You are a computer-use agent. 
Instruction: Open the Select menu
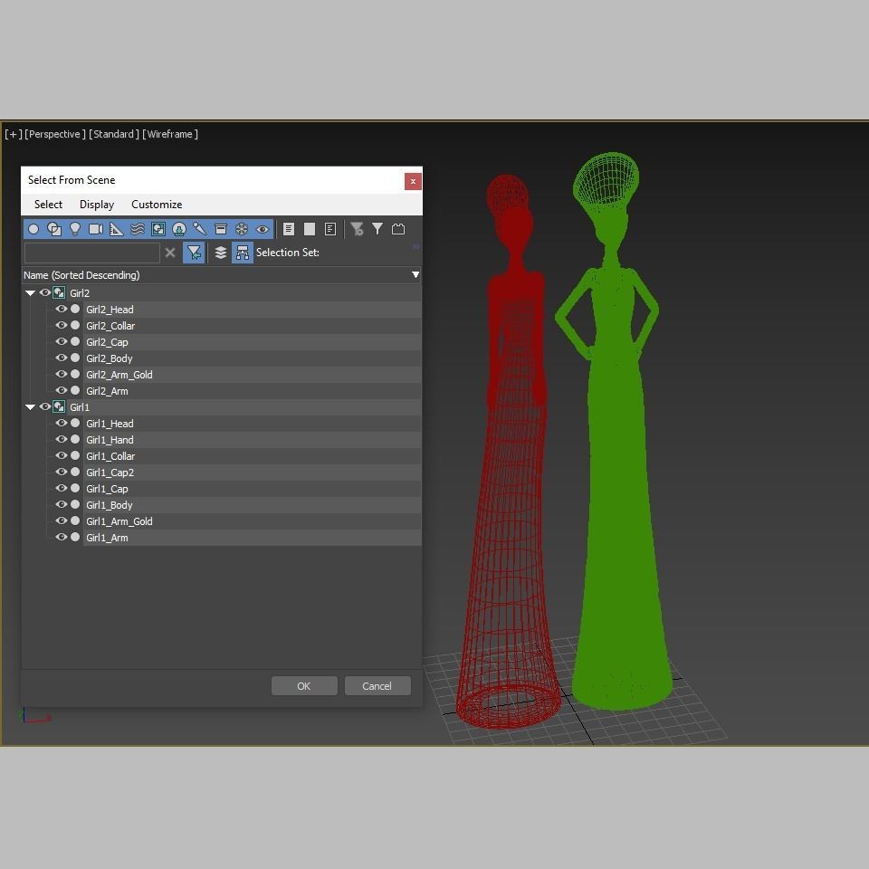coord(48,205)
